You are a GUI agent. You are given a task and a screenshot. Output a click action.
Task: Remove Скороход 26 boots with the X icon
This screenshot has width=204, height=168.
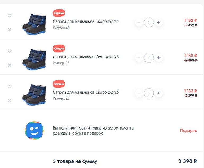click(10, 101)
